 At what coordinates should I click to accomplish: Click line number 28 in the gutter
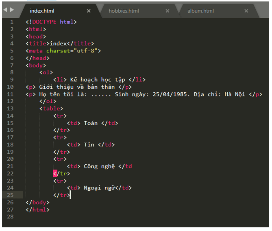tap(10, 217)
